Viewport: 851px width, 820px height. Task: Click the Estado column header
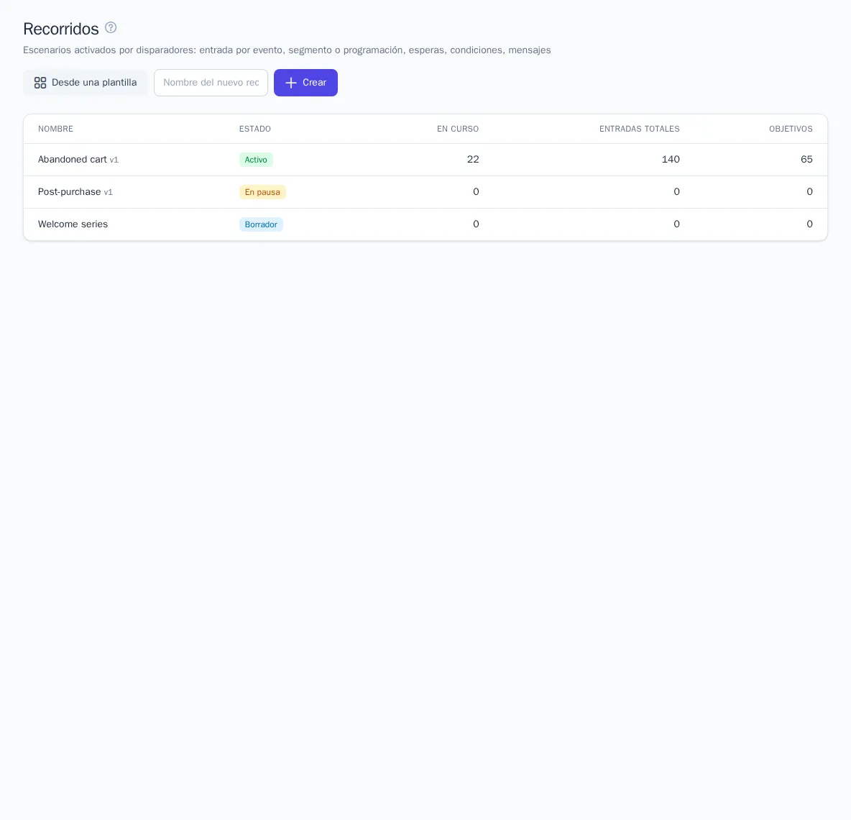click(x=255, y=129)
